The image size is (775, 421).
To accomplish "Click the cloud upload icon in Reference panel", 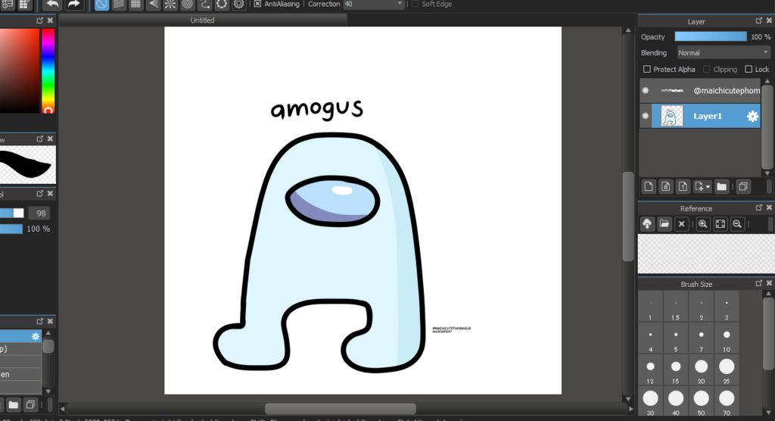I will [x=647, y=224].
